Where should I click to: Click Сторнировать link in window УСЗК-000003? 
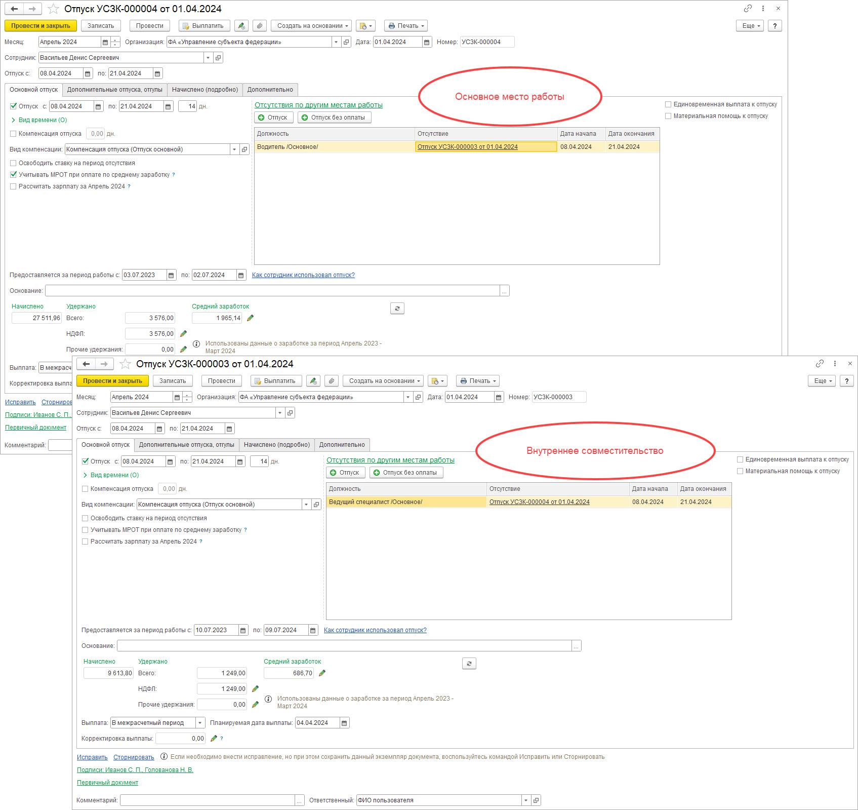click(134, 757)
